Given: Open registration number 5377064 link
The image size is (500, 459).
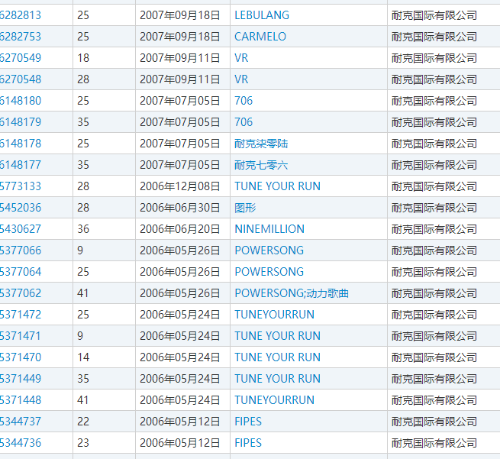Looking at the screenshot, I should [21, 272].
